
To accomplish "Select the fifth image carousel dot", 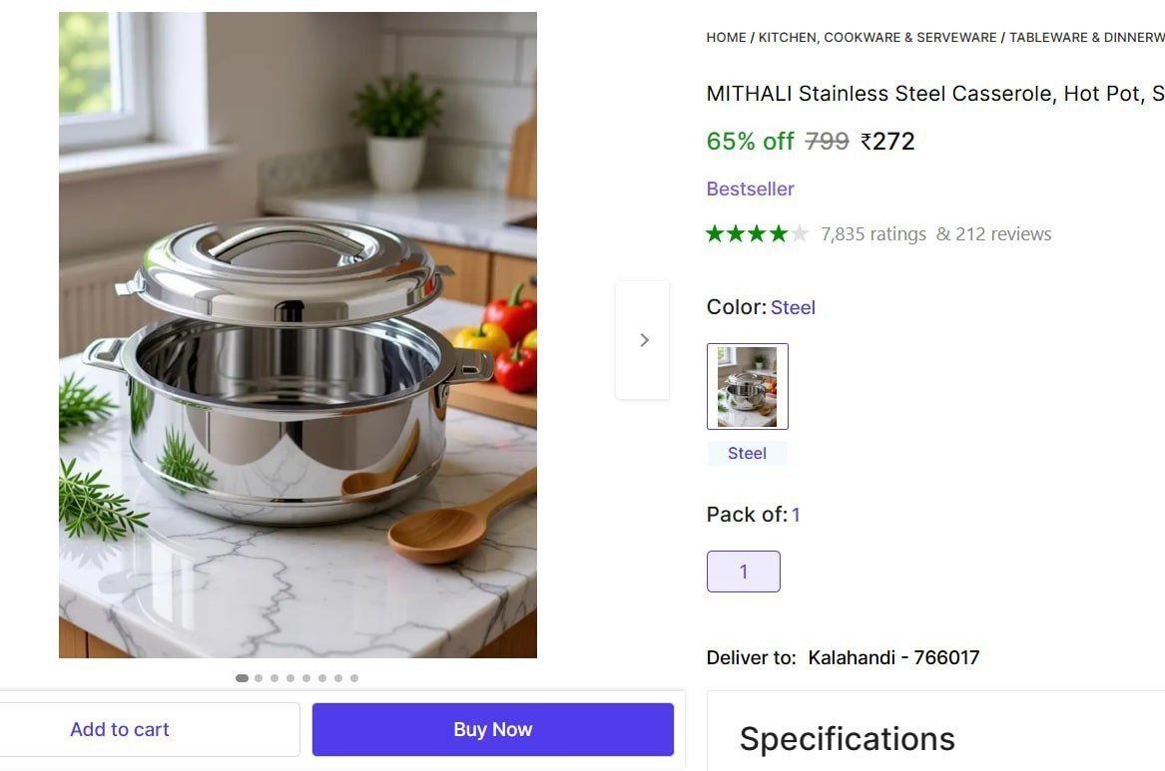I will 306,678.
